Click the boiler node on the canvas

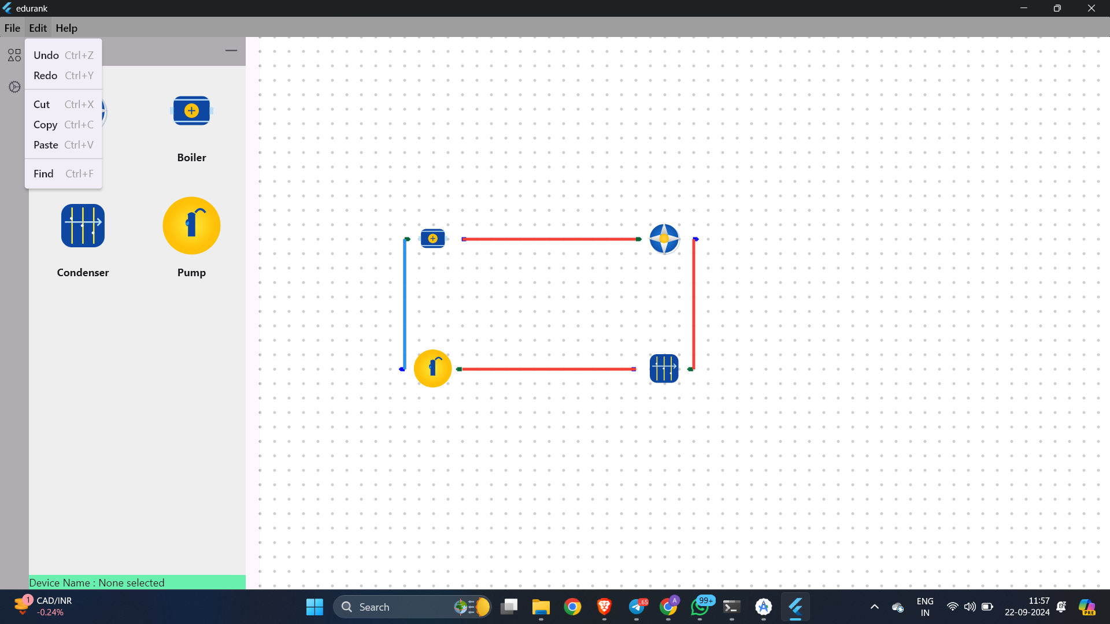(x=432, y=238)
